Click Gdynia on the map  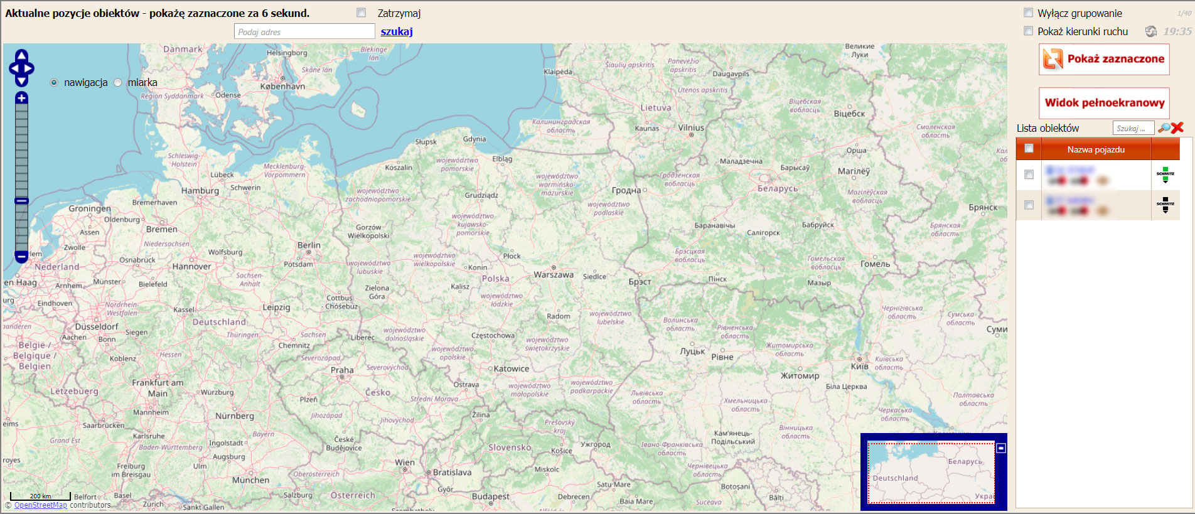point(474,139)
